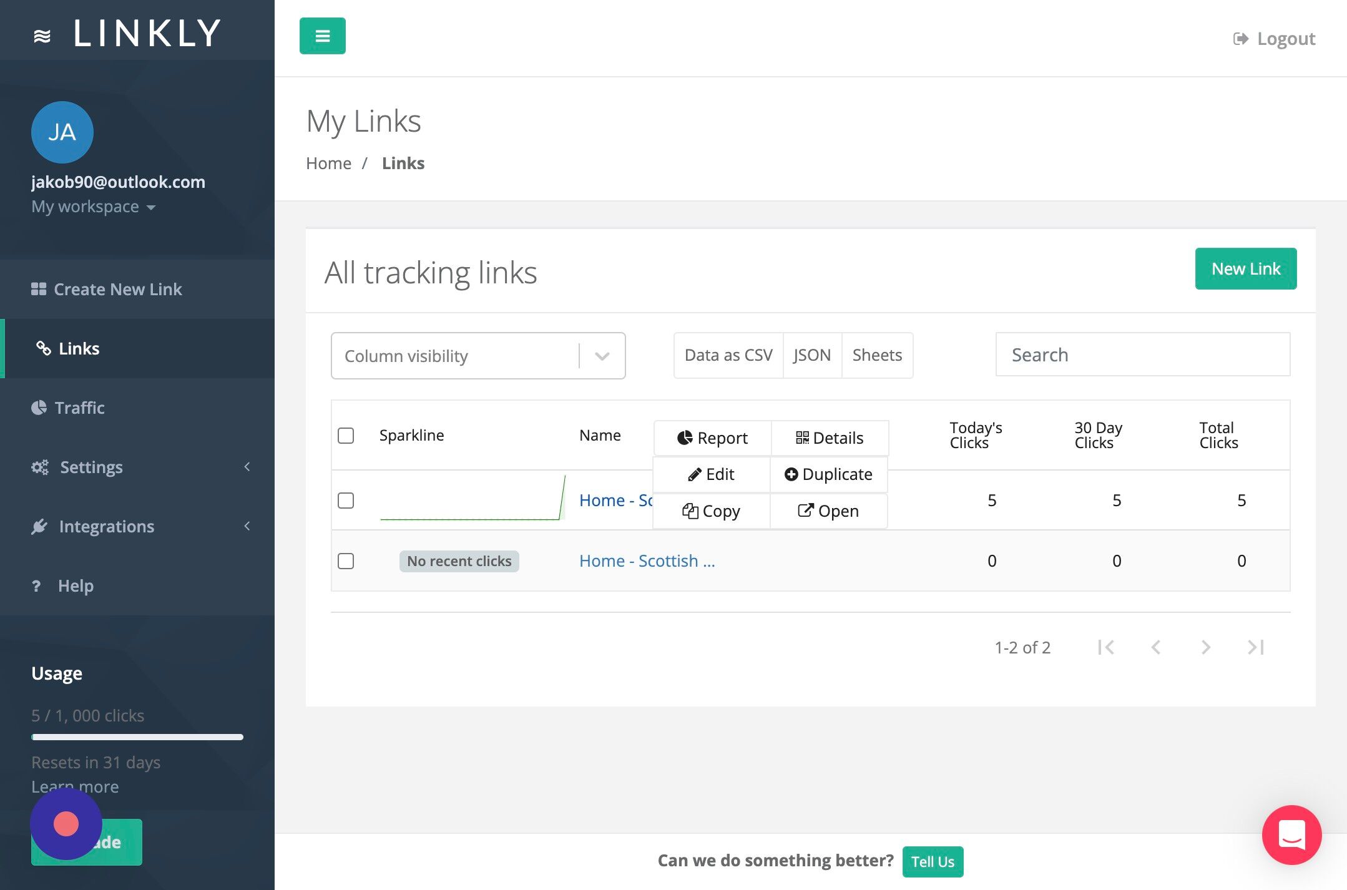Viewport: 1347px width, 890px height.
Task: Click next page chevron in pagination
Action: (1205, 647)
